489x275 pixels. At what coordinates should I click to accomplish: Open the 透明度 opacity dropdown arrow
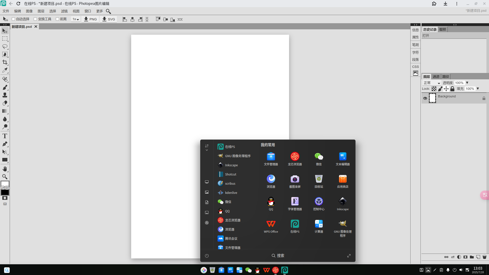467,83
